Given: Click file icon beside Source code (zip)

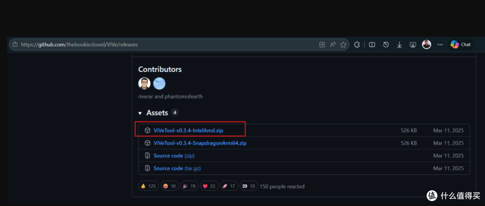Looking at the screenshot, I should 148,156.
